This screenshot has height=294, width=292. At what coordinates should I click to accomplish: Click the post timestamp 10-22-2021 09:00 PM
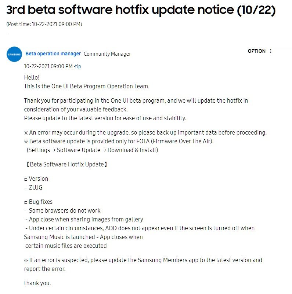(x=48, y=66)
